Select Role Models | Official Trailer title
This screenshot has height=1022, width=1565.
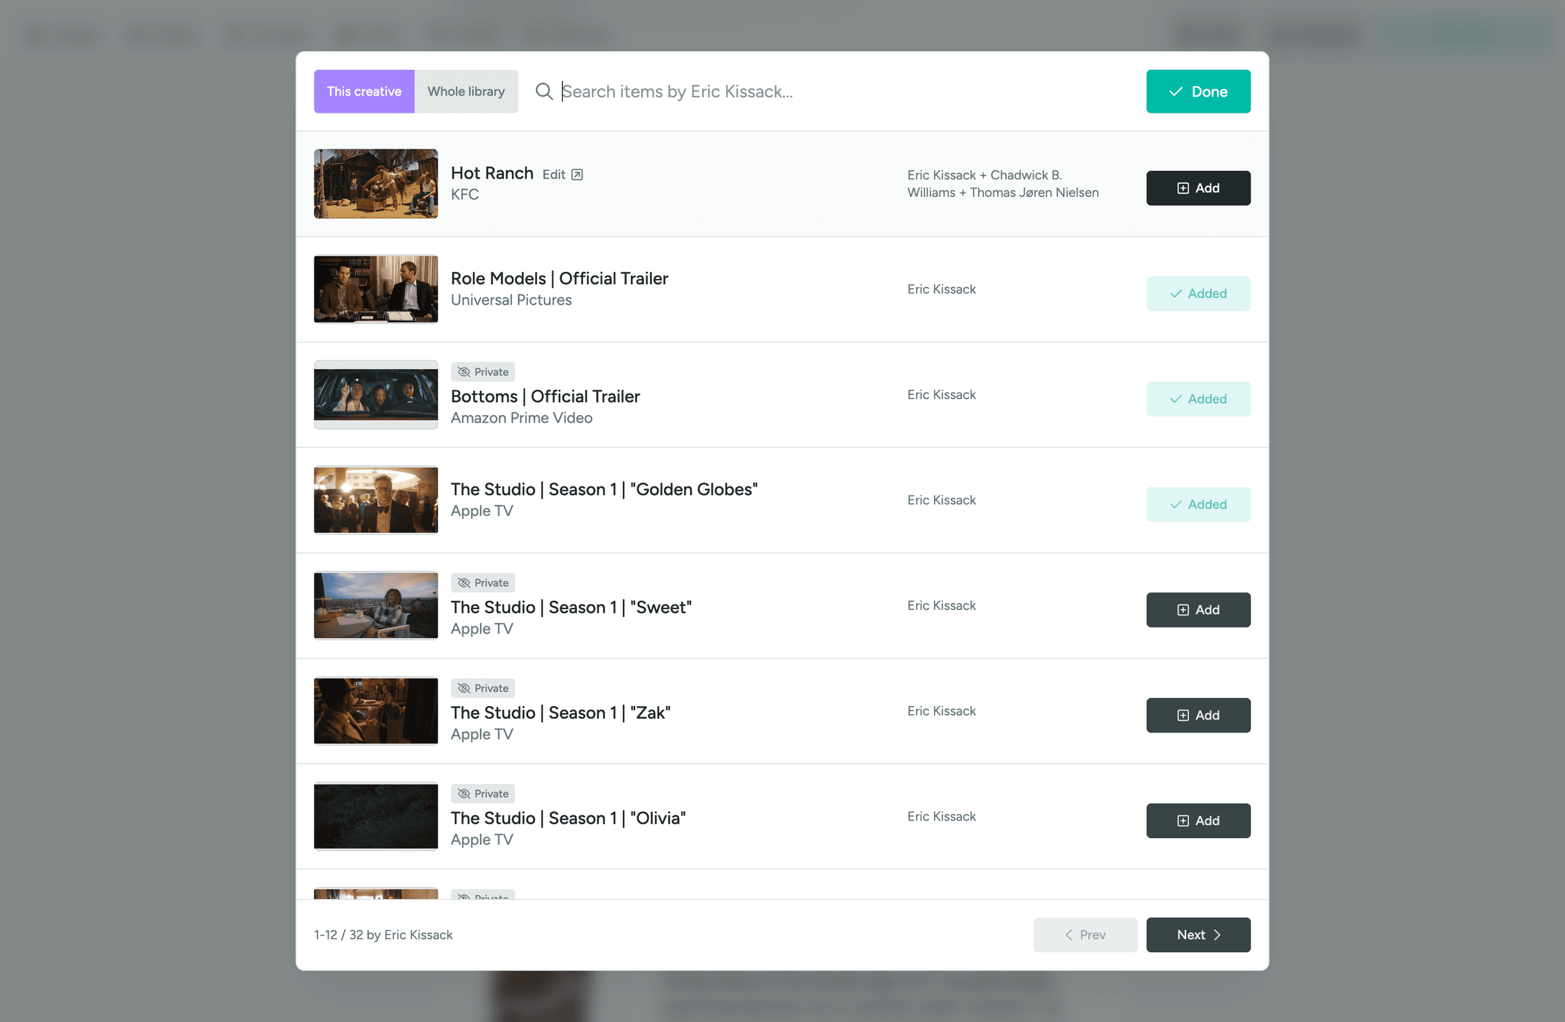tap(559, 278)
